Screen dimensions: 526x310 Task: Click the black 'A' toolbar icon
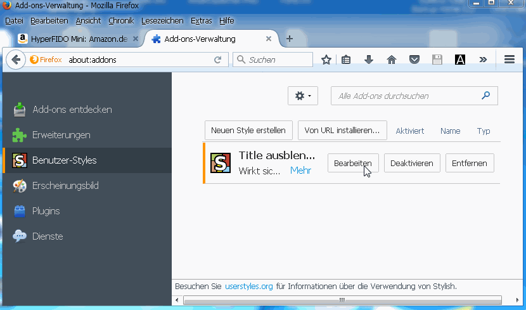[459, 60]
